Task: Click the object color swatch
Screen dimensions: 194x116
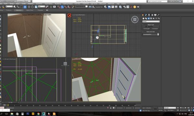Action: (x=158, y=34)
